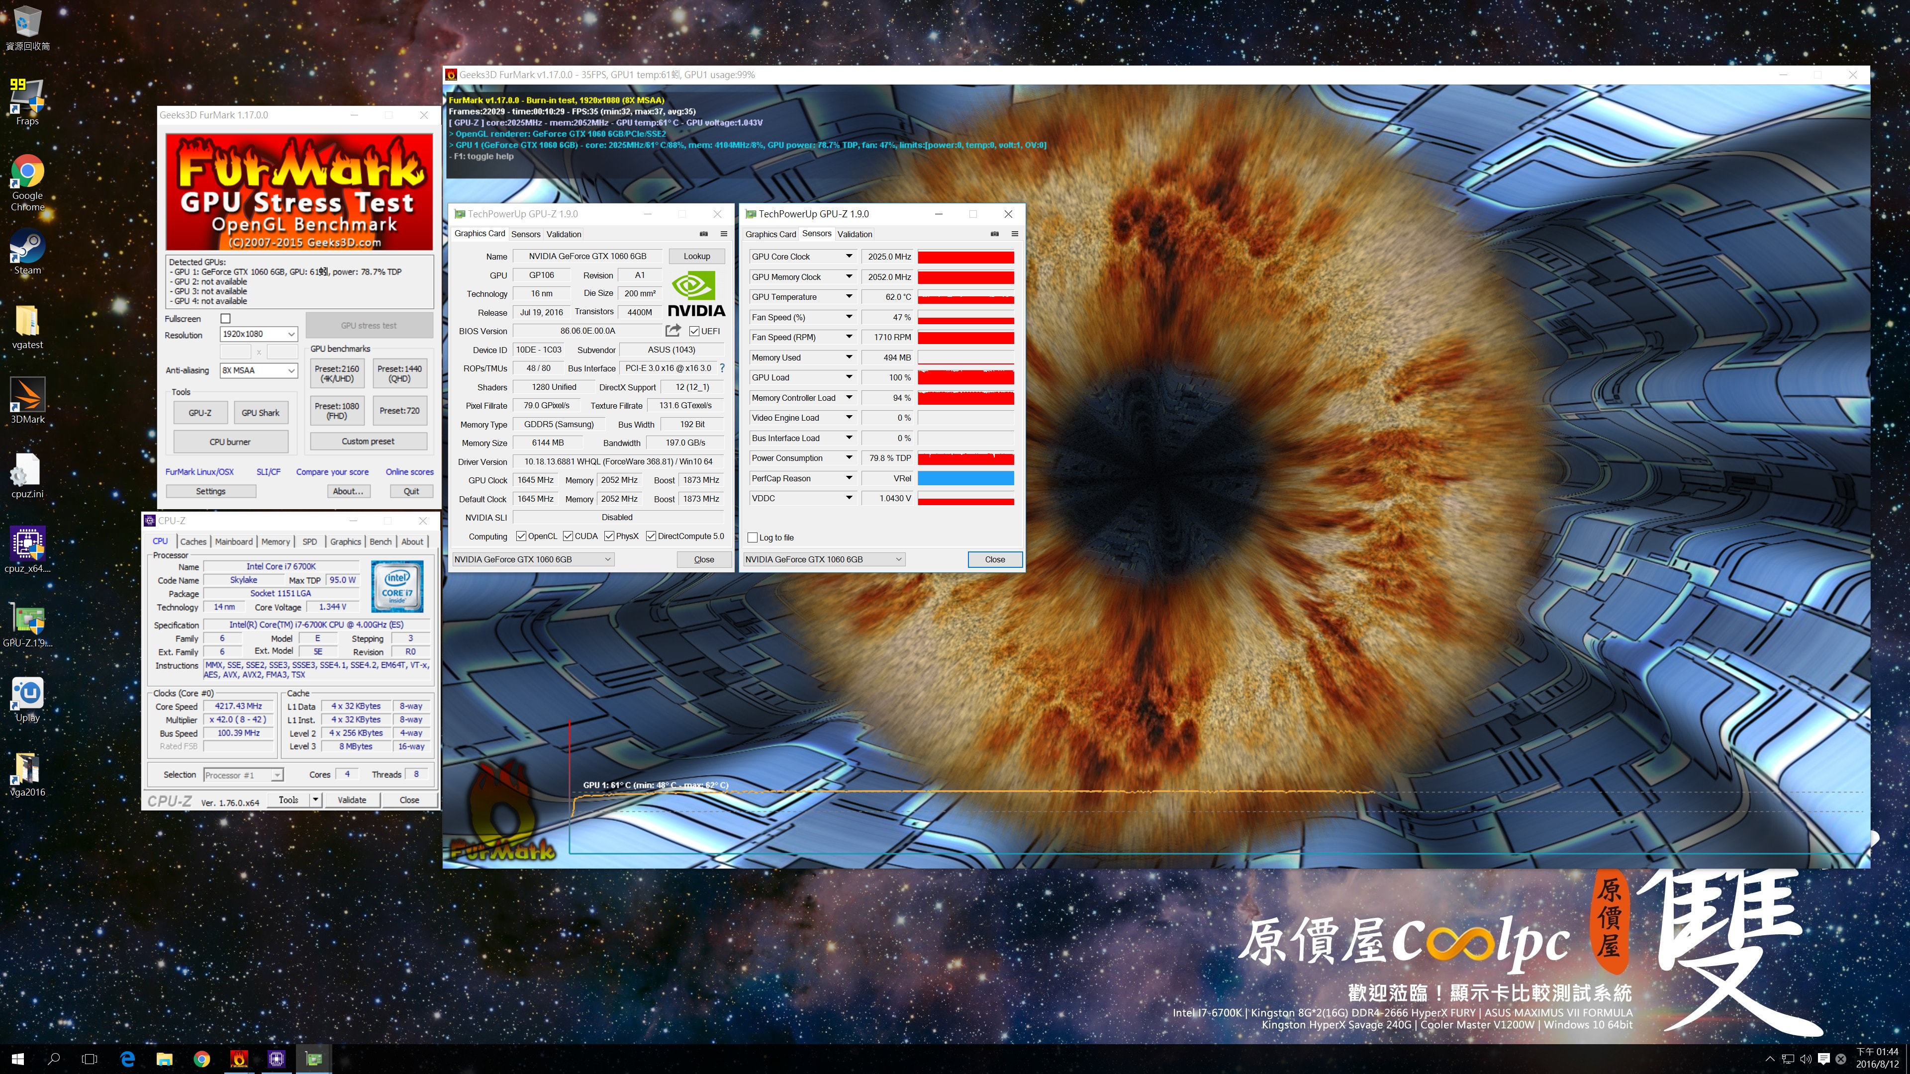The image size is (1910, 1074).
Task: Open the hamburger menu in the GPU-Z Graphics Card window
Action: 724,234
